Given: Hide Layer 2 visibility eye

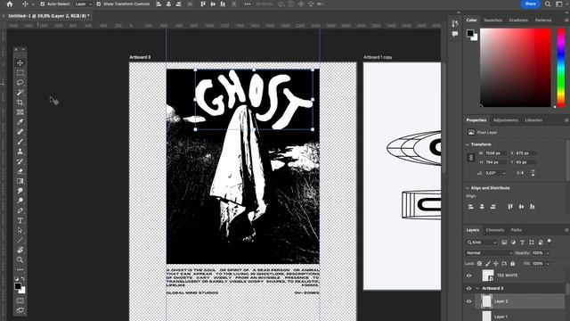Looking at the screenshot, I should point(469,301).
